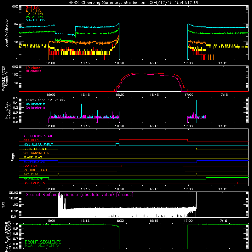This screenshot has width=252, height=252.
Task: Click the 100.00 y-axis label of SAS plot
Action: pos(13,192)
